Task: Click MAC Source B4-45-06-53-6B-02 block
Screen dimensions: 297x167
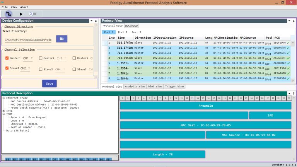Action: [x=249, y=135]
